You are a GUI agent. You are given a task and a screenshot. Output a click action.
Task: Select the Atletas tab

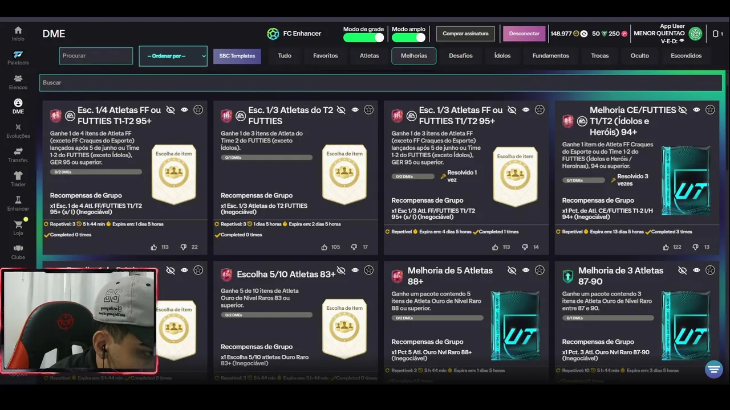pyautogui.click(x=370, y=56)
